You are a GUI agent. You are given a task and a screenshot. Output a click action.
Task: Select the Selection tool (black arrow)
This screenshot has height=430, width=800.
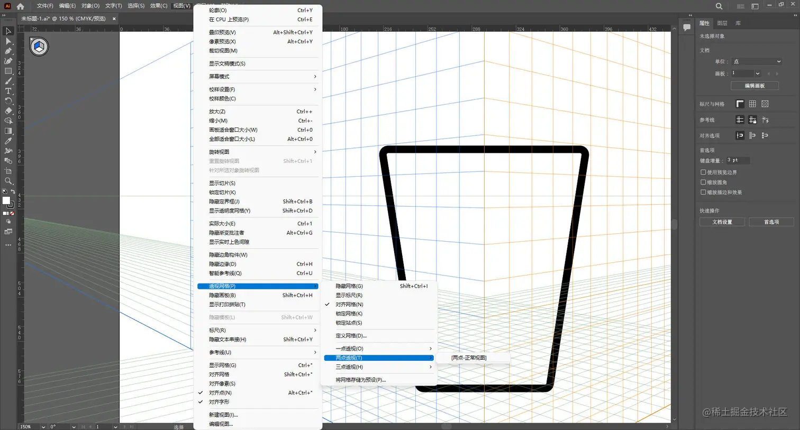click(8, 31)
